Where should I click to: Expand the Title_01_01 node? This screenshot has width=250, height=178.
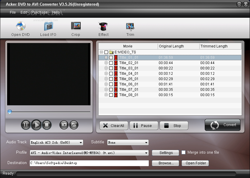click(x=106, y=57)
